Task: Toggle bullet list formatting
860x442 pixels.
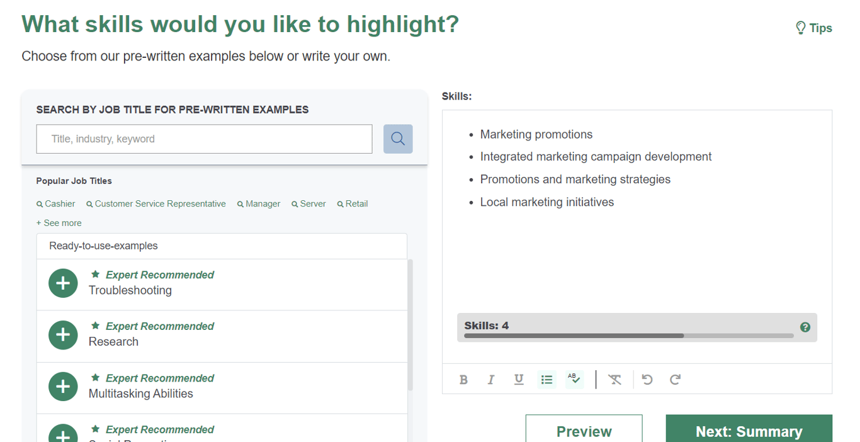Action: (546, 380)
